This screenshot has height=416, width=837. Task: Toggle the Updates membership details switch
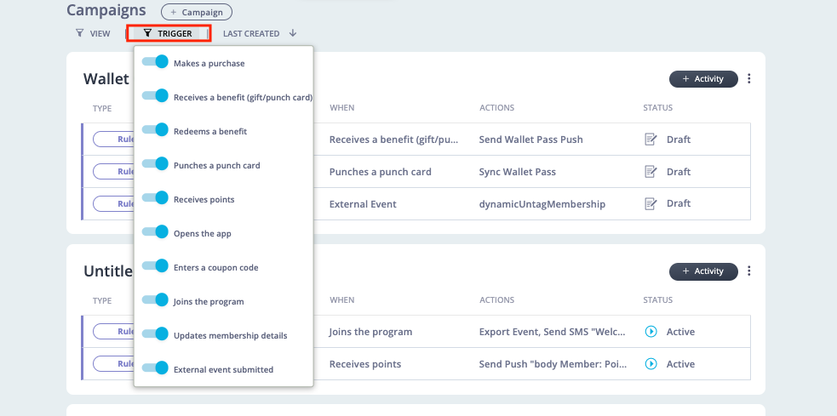(155, 334)
